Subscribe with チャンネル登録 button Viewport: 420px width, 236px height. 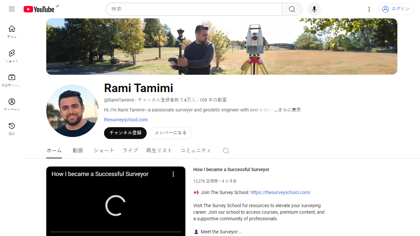click(125, 133)
